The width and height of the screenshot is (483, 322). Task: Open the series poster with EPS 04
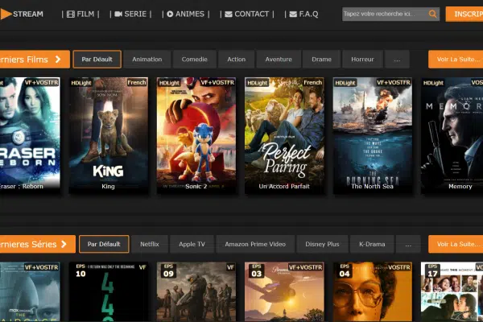pos(373,291)
